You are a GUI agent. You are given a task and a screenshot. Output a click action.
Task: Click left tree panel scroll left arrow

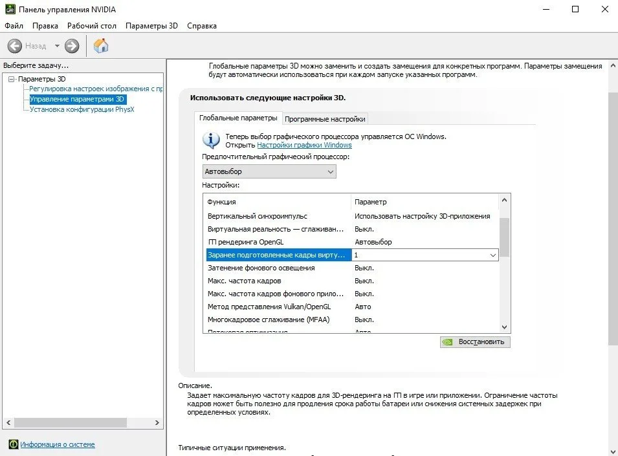click(x=8, y=422)
